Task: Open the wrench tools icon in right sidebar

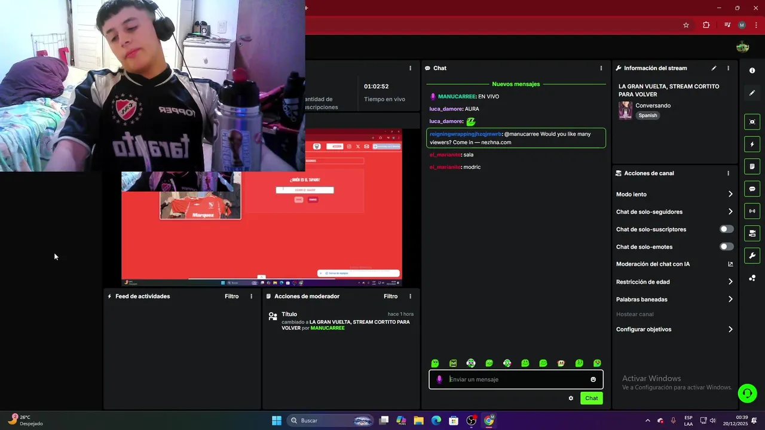Action: 752,256
